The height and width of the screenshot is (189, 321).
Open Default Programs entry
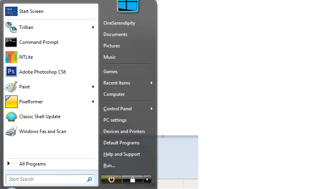(x=122, y=143)
